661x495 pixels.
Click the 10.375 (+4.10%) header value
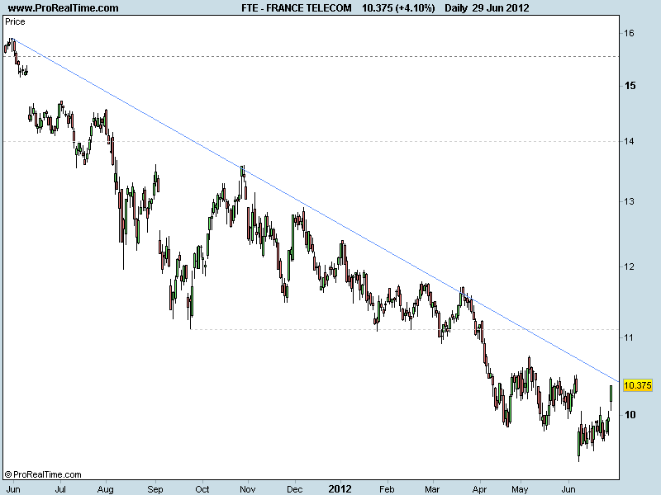pyautogui.click(x=398, y=8)
